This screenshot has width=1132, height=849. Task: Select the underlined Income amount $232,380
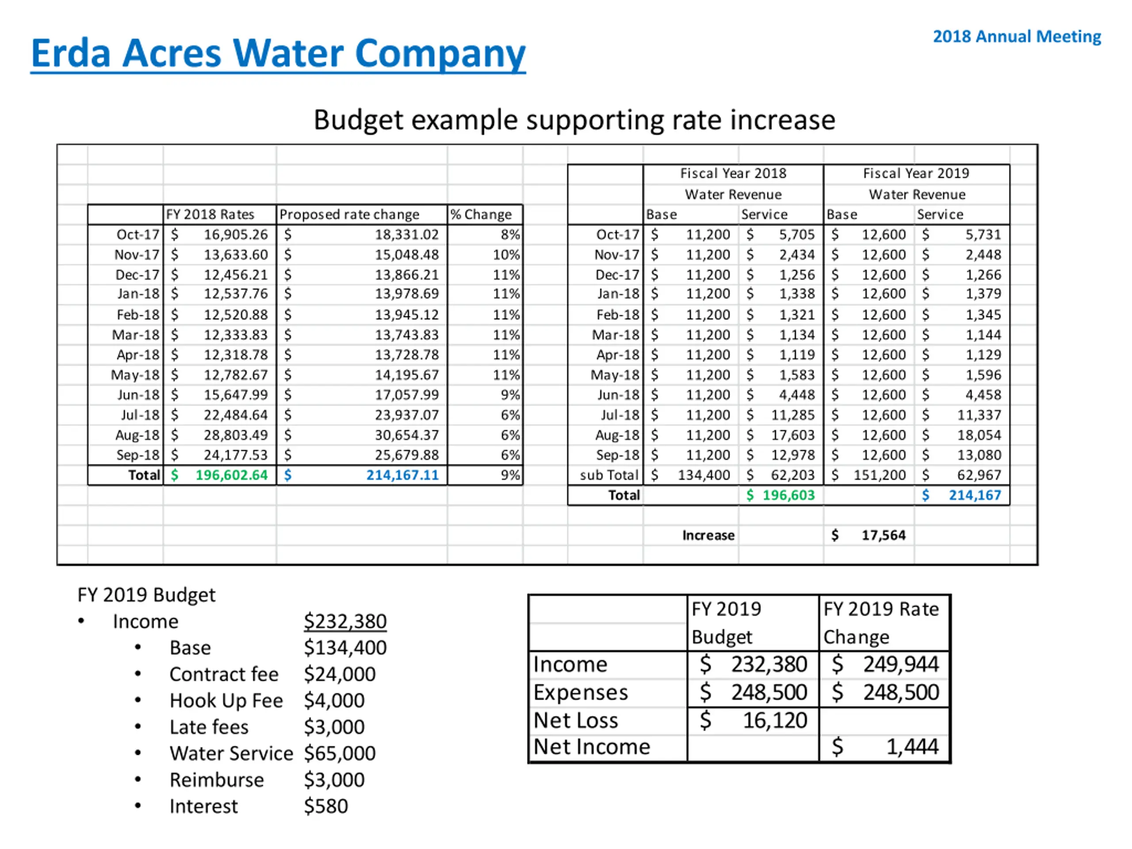coord(345,622)
